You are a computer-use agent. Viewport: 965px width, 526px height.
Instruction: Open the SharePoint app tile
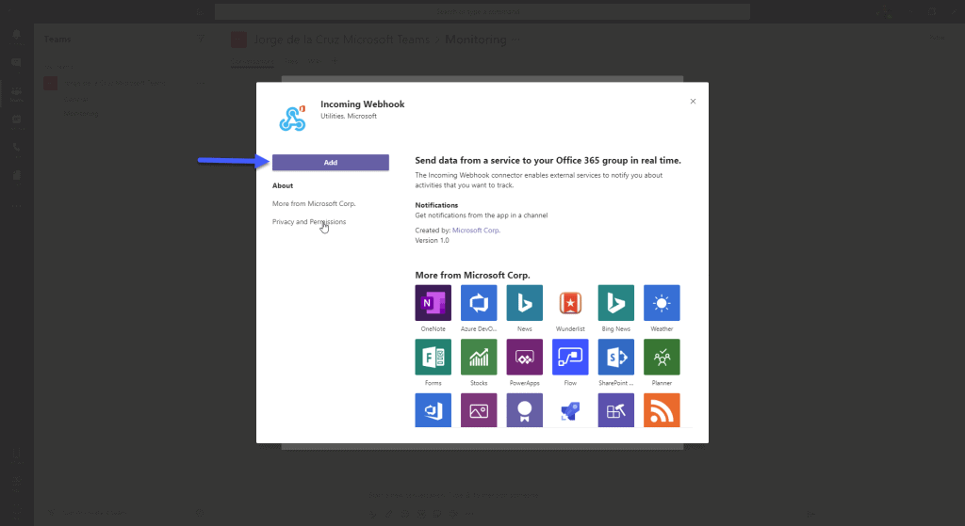click(x=616, y=357)
